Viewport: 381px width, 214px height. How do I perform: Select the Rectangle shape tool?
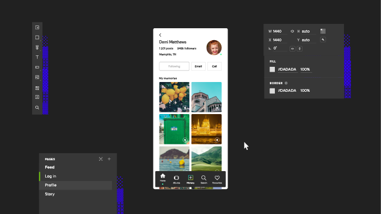pyautogui.click(x=37, y=37)
